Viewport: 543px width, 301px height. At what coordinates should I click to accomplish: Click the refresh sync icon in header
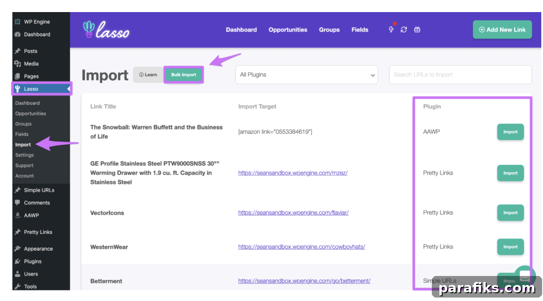tap(404, 30)
